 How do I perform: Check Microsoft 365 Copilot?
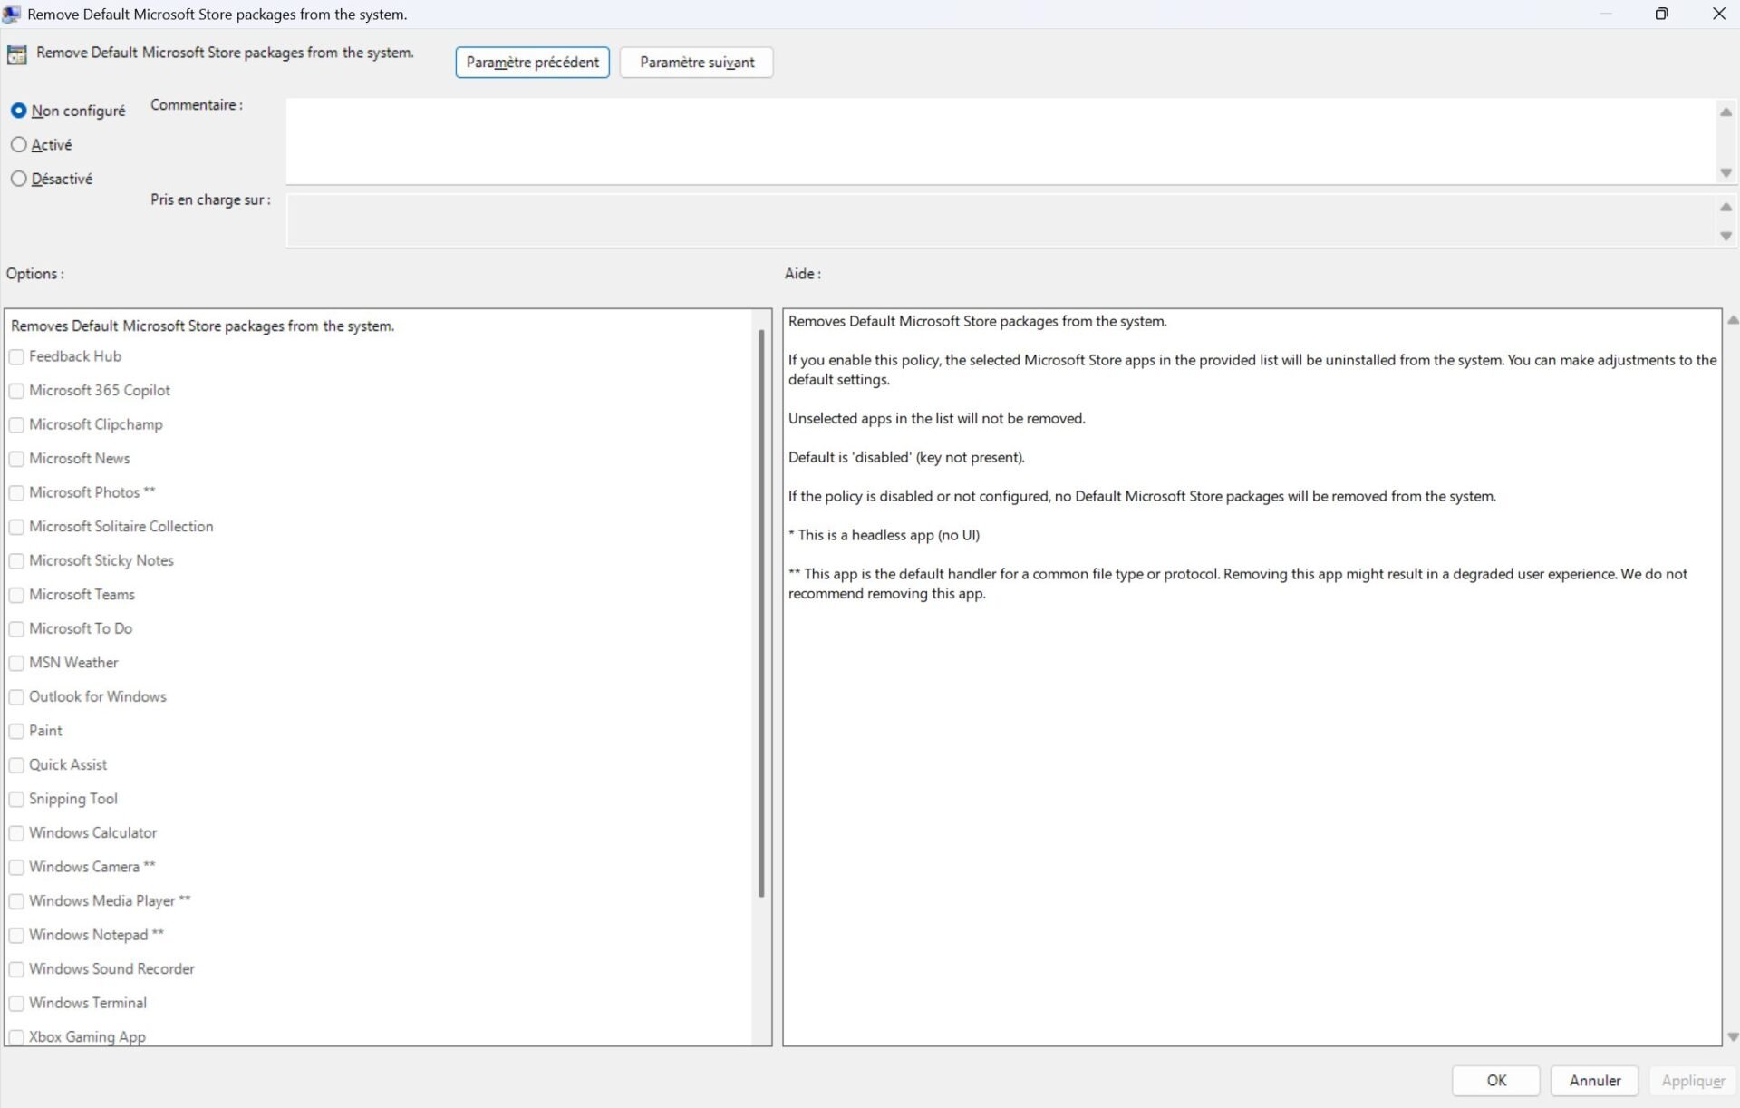click(16, 391)
